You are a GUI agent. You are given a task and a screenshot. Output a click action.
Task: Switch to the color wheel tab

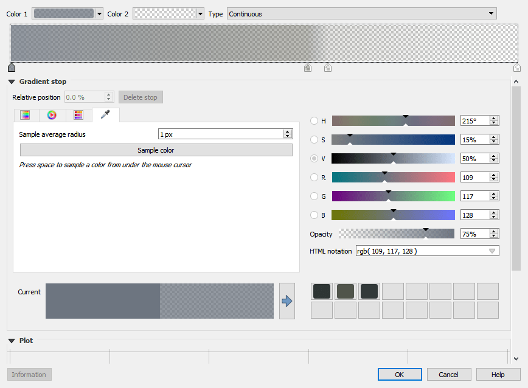[x=52, y=115]
